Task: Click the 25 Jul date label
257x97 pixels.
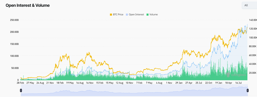Action: point(199,83)
